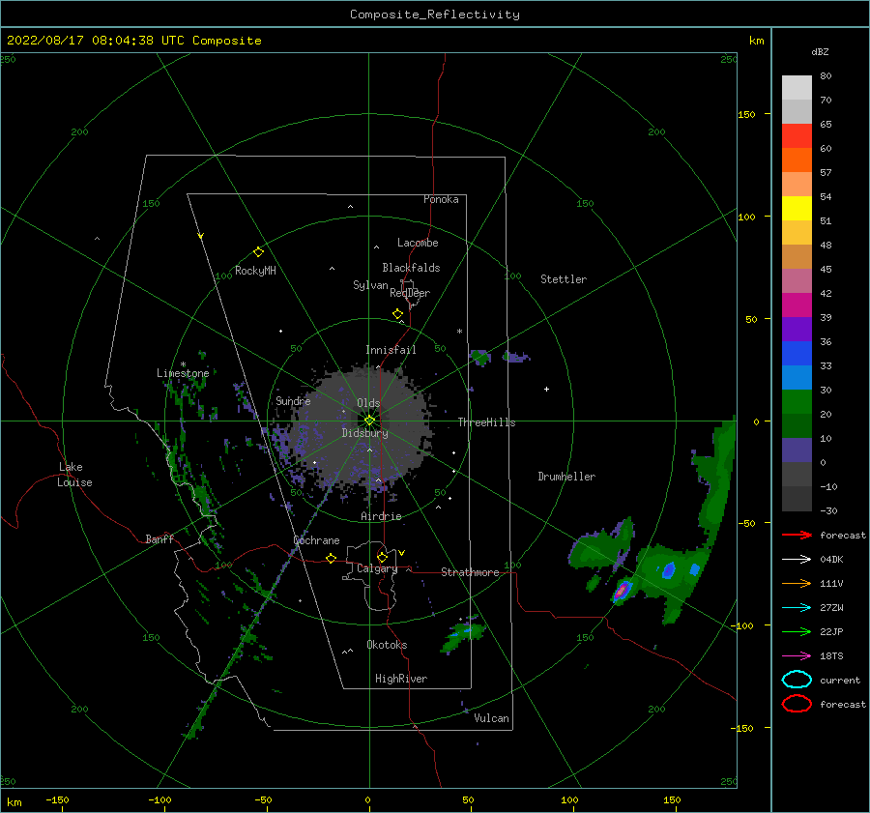870x813 pixels.
Task: Pick the light gray 70-80 dBZ swatch
Action: (797, 88)
